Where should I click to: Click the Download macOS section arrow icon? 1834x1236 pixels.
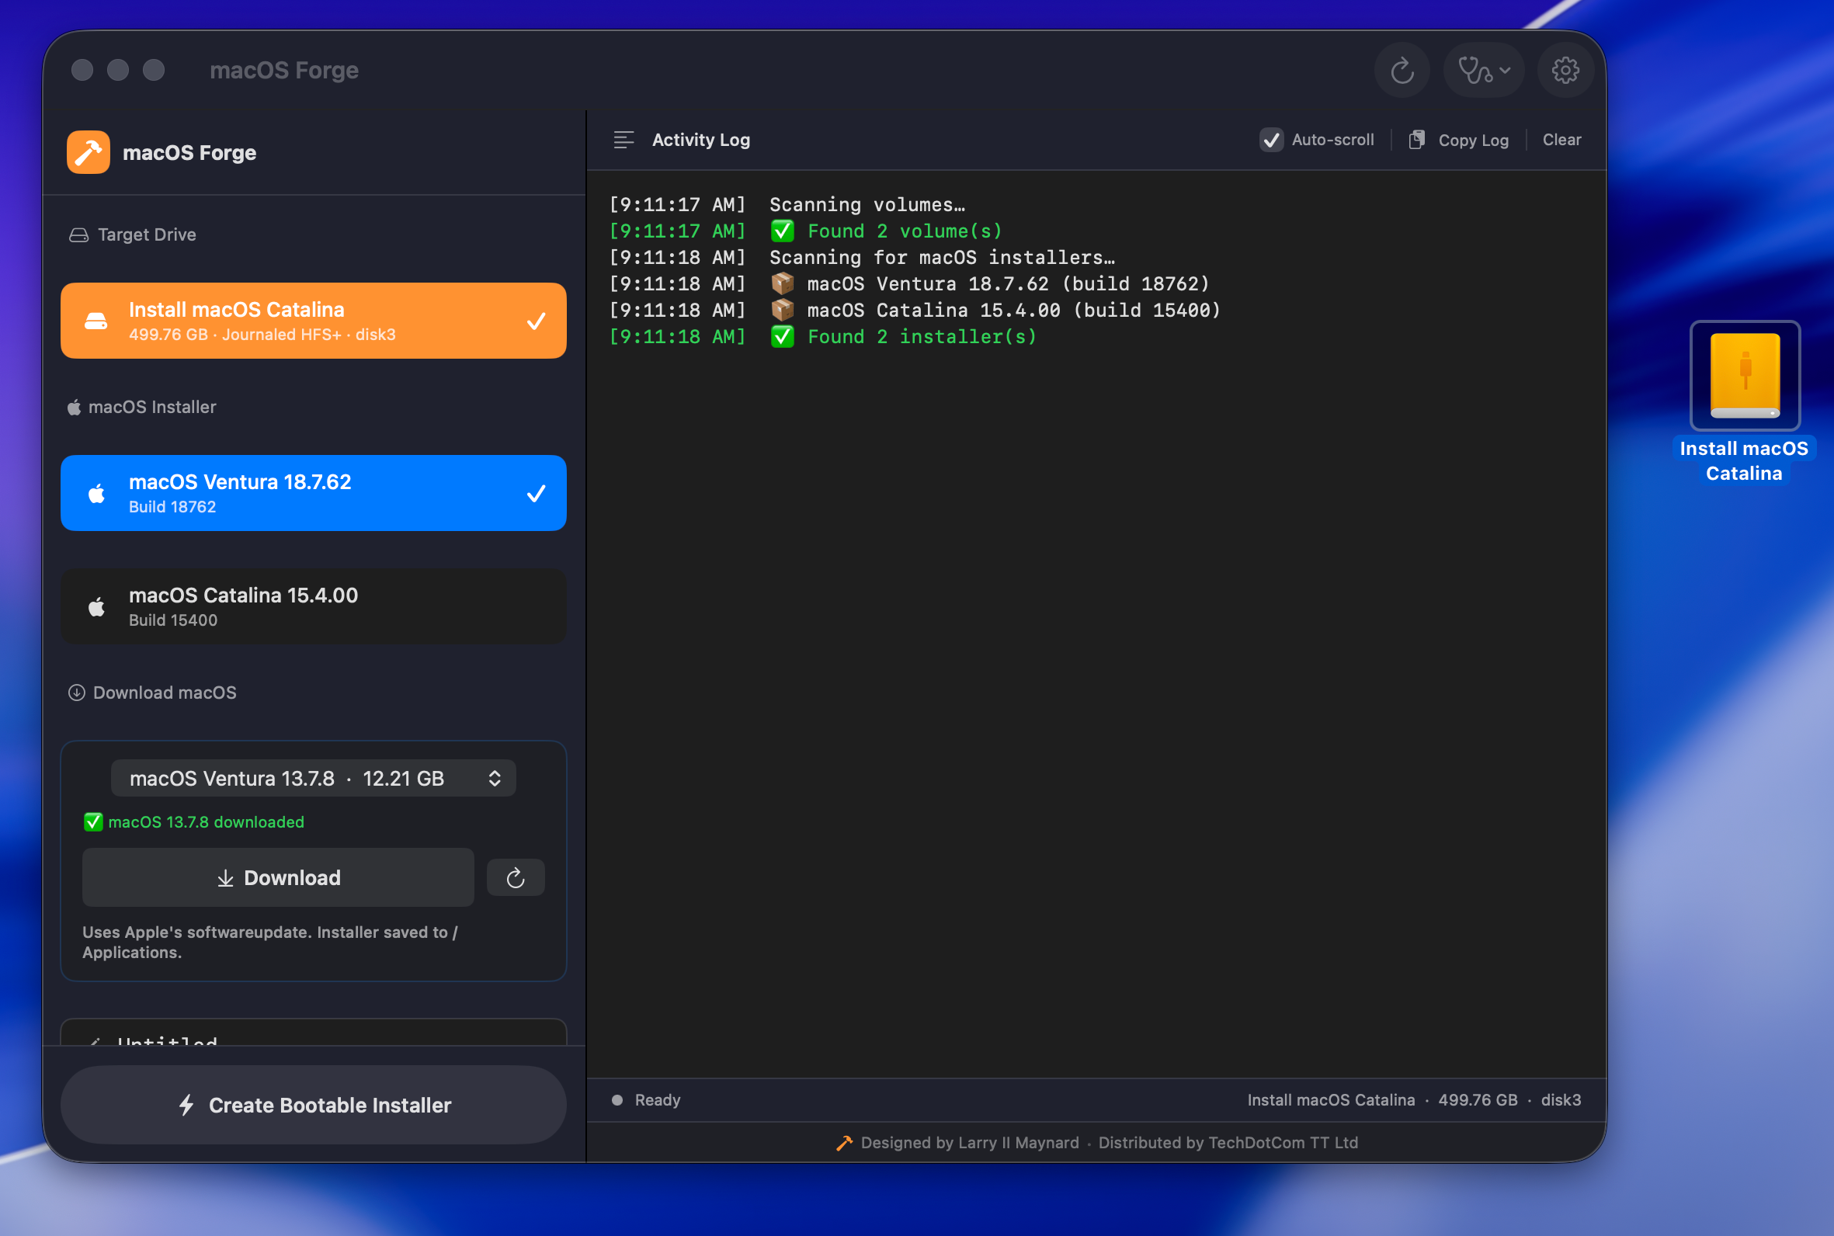[x=76, y=693]
